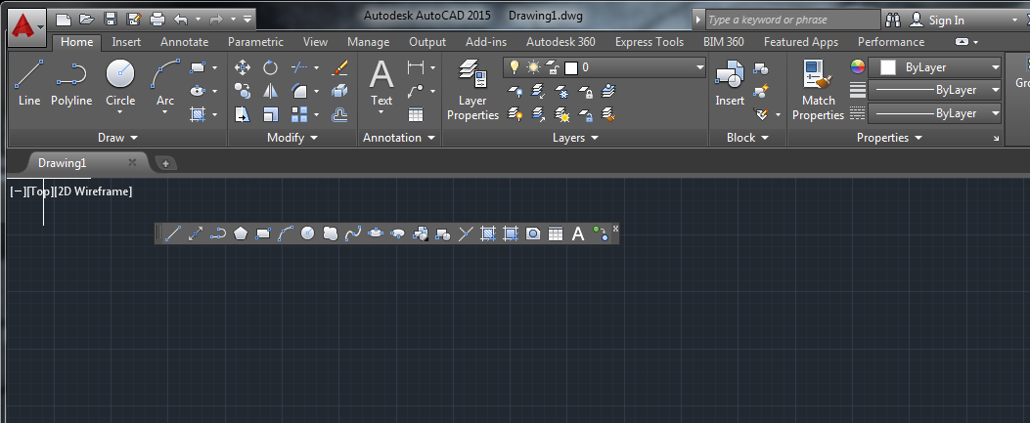This screenshot has height=423, width=1030.
Task: Click the color wheel icon in Properties
Action: [857, 66]
